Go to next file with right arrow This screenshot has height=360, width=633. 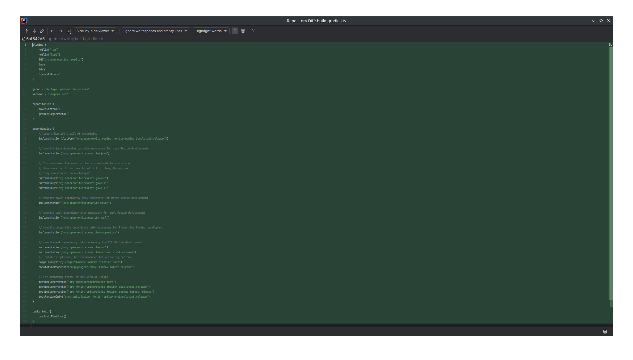(x=61, y=31)
